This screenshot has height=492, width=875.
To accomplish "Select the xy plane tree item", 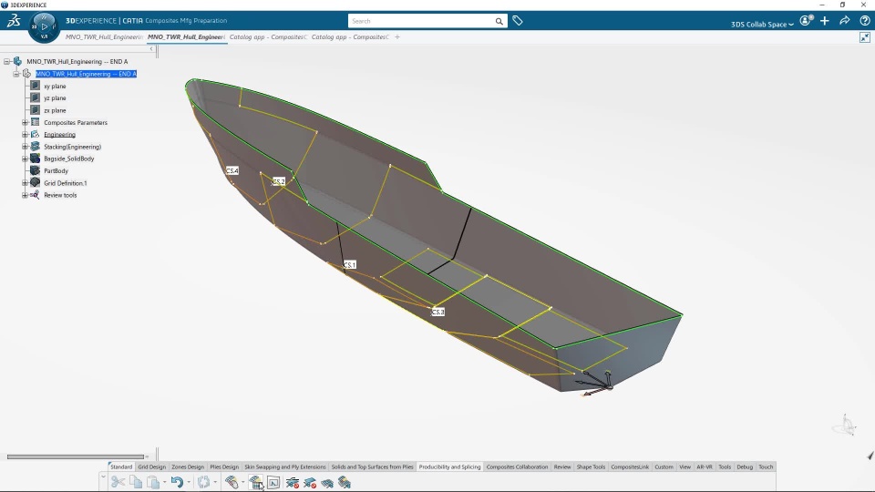I will [55, 86].
